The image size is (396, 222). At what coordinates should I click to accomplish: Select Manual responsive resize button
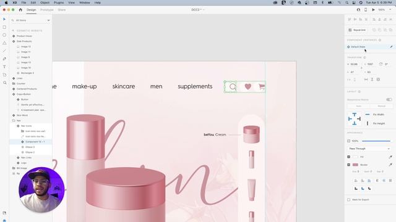click(x=381, y=106)
